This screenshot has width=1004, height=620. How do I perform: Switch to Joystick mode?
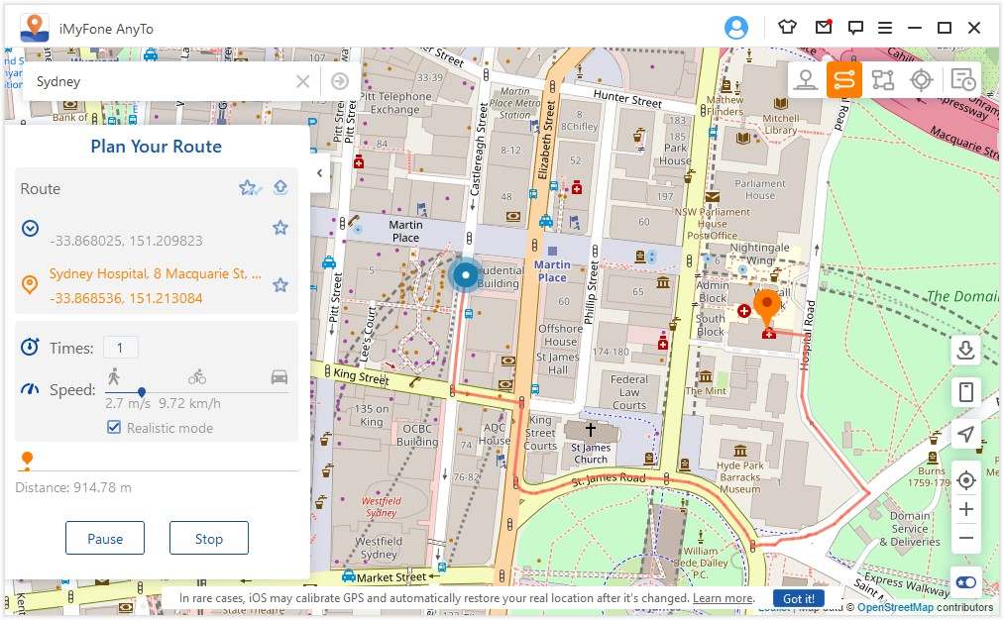coord(922,80)
